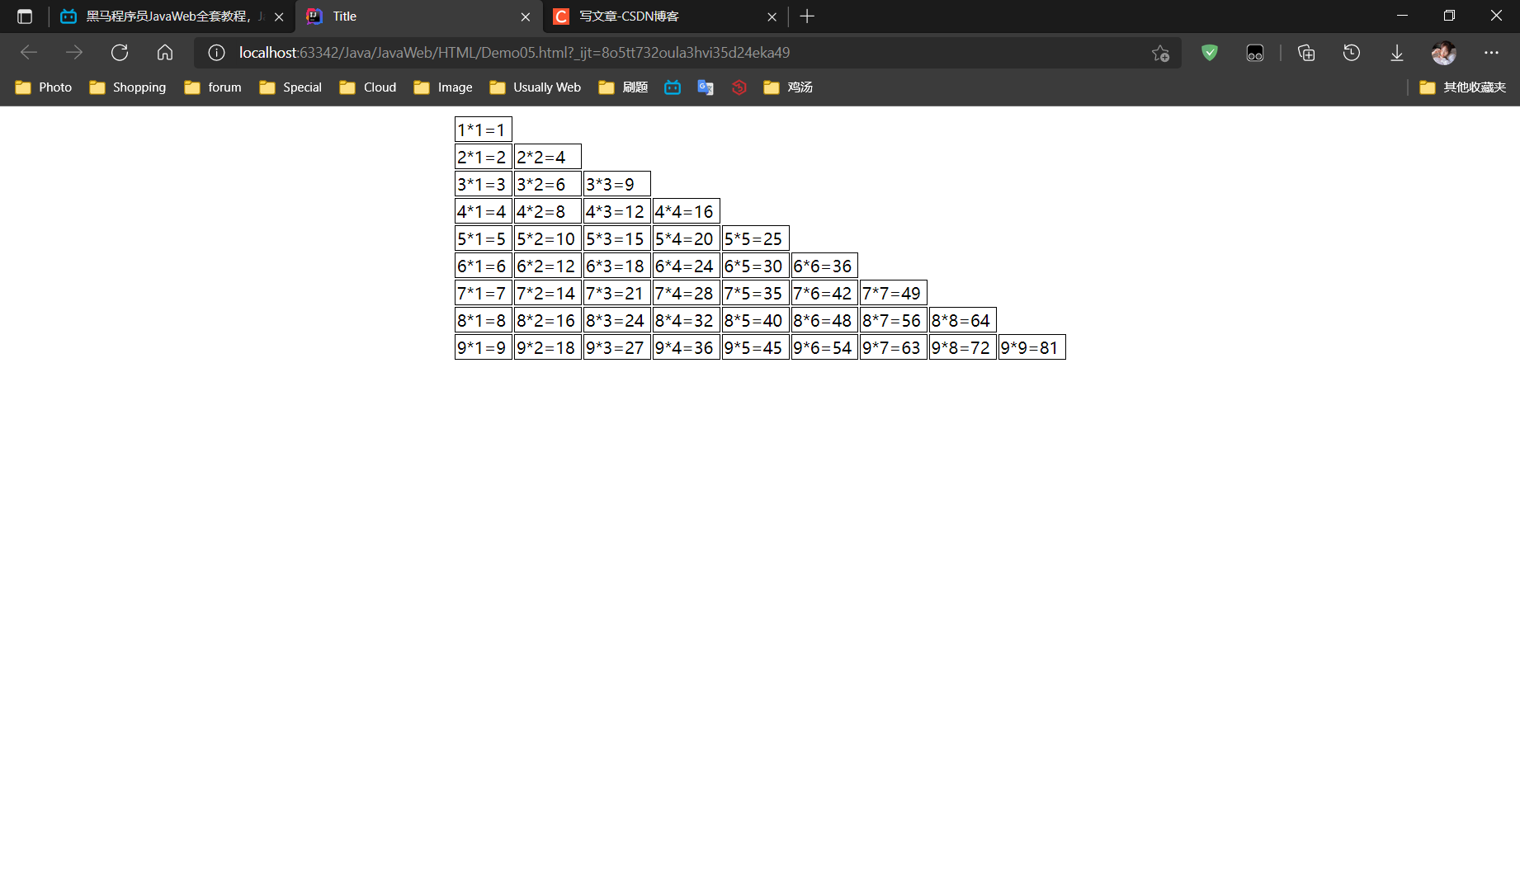Open the Cloud bookmarks folder
The image size is (1520, 891).
368,87
